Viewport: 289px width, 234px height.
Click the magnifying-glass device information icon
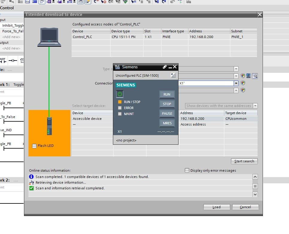pos(255,76)
